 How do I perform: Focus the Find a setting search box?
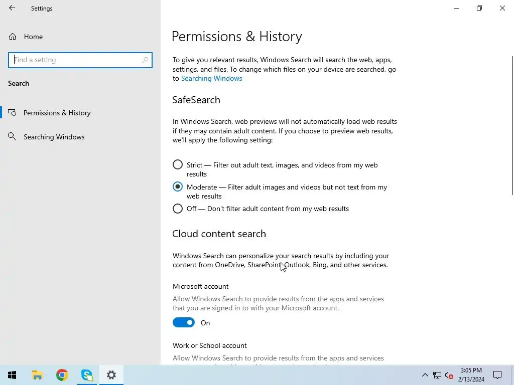(80, 60)
